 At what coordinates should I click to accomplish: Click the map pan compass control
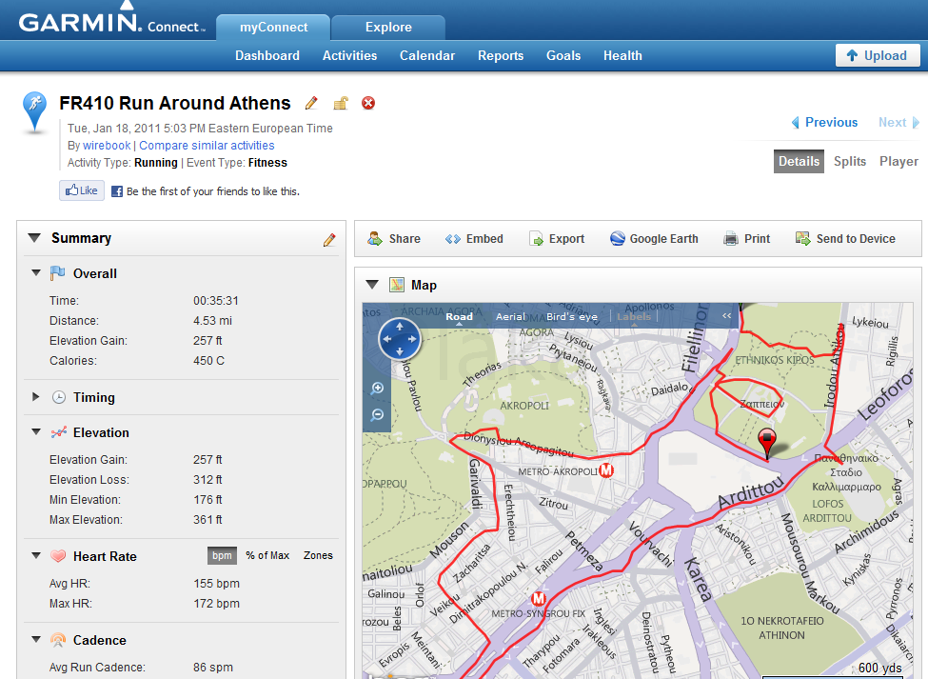click(400, 339)
